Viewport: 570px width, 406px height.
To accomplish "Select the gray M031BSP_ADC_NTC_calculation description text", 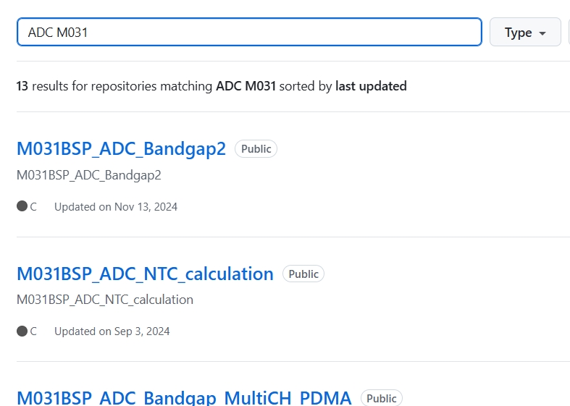I will (105, 300).
